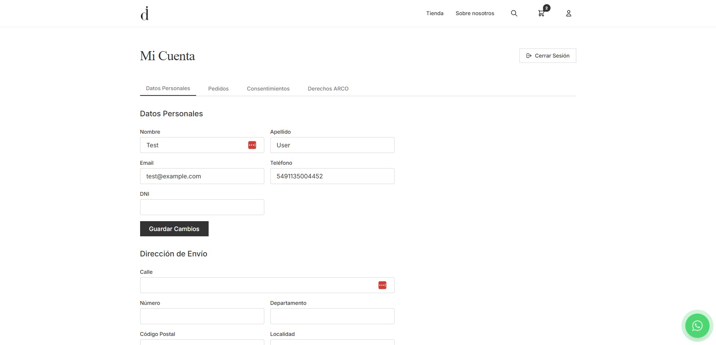Focus the Número input field
The width and height of the screenshot is (716, 345).
coord(202,316)
